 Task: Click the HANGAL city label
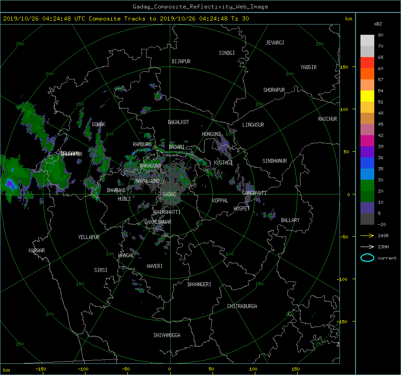point(126,255)
